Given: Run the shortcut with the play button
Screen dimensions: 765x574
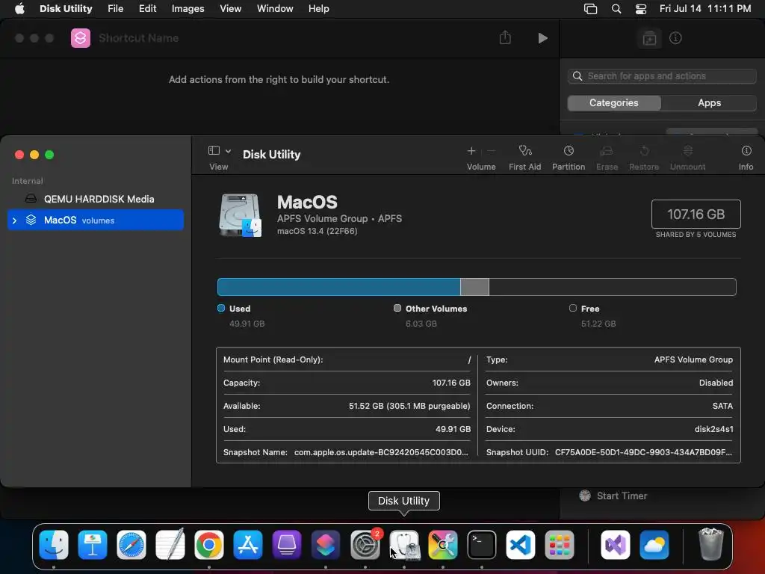Looking at the screenshot, I should (542, 38).
